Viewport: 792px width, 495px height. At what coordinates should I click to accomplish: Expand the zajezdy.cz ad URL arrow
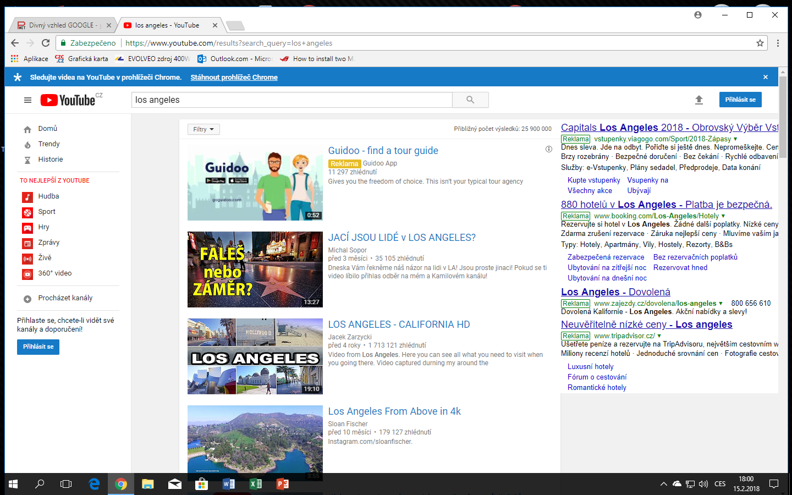click(721, 304)
